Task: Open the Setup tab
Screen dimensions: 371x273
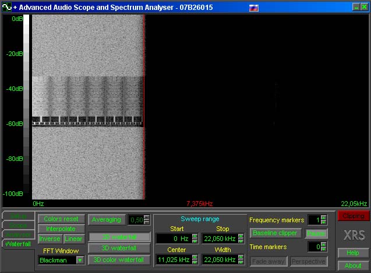Action: tap(18, 216)
